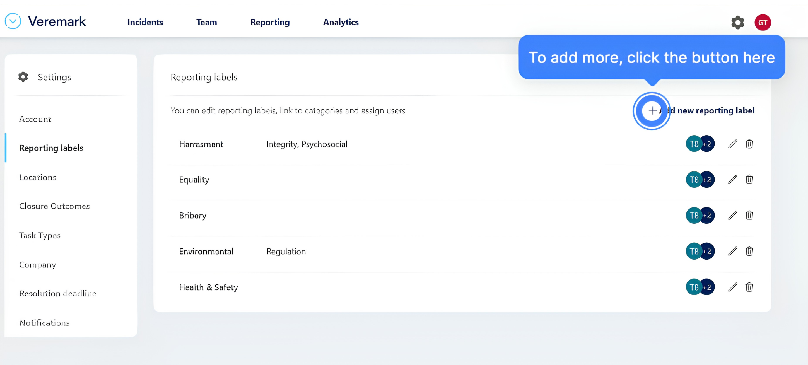This screenshot has width=808, height=365.
Task: Click +2 users badge on Health & Safety row
Action: pos(708,287)
